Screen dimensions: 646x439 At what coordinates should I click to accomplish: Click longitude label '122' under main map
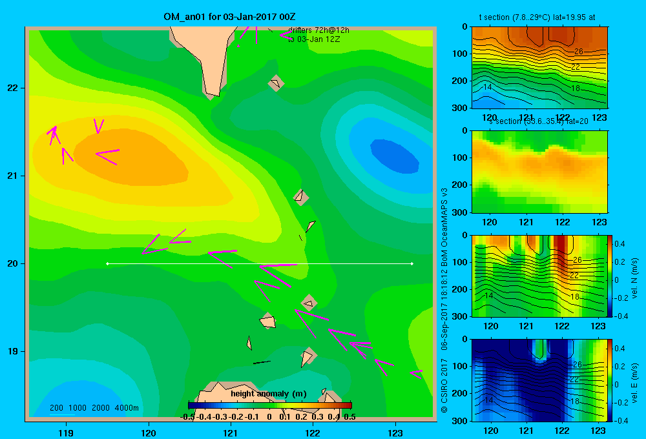(x=313, y=433)
